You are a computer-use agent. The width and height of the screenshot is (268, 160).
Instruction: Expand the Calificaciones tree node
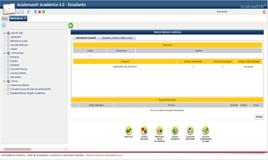tap(4, 53)
